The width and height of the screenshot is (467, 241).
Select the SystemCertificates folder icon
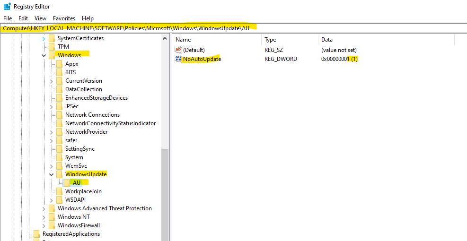(x=52, y=38)
